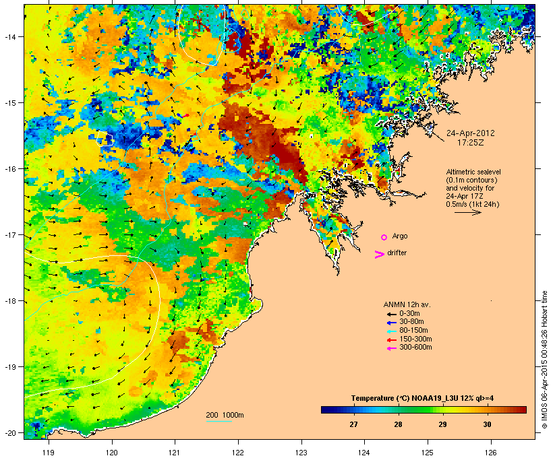This screenshot has height=458, width=553.
Task: Click the black 0-30m arrow in ANMN legend
Action: (392, 315)
